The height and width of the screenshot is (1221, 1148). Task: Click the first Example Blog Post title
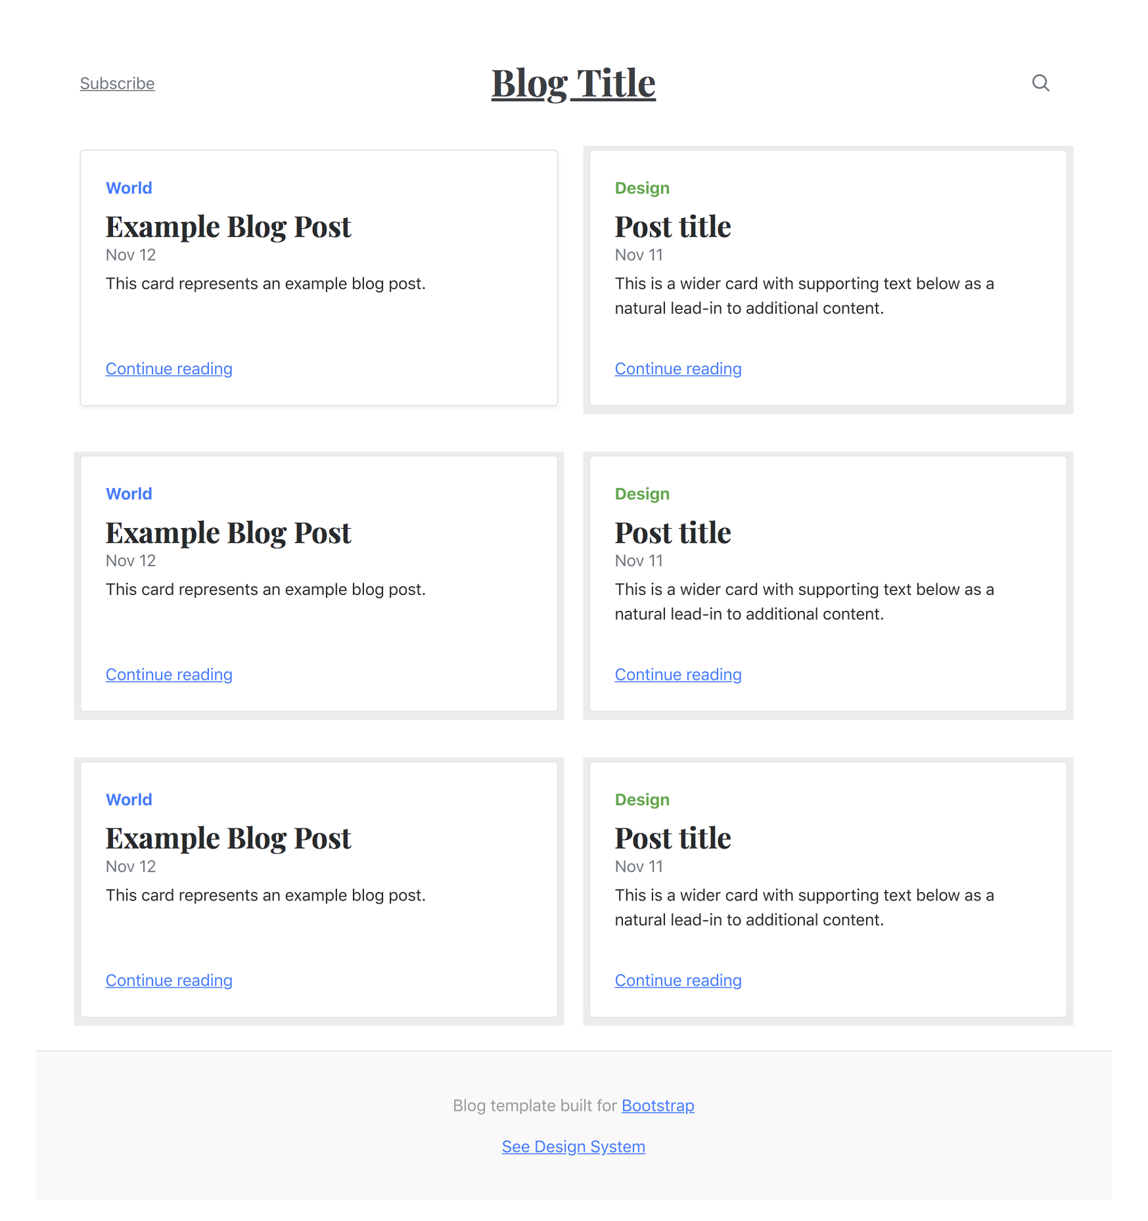[x=228, y=227]
